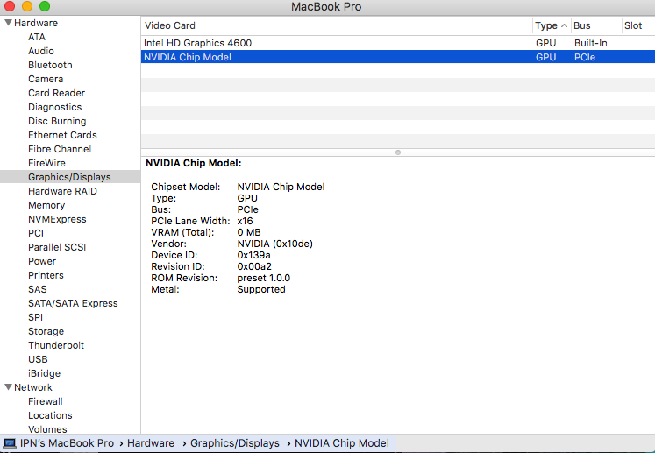The height and width of the screenshot is (453, 655).
Task: Select the Hardware category heading
Action: pos(36,23)
